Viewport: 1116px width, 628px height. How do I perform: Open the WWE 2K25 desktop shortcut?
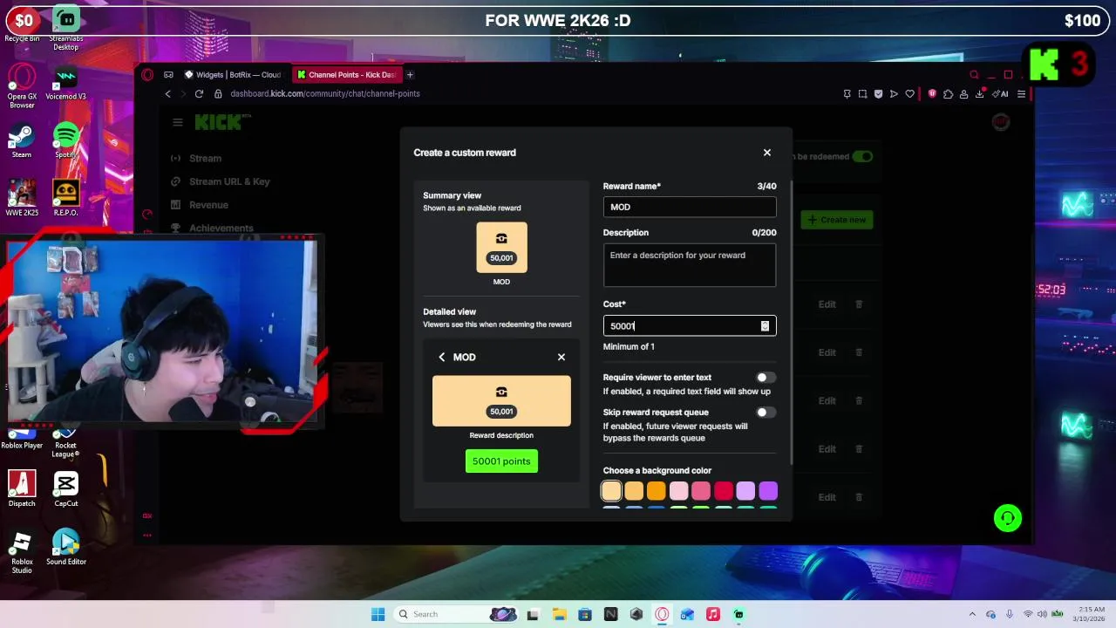(22, 198)
